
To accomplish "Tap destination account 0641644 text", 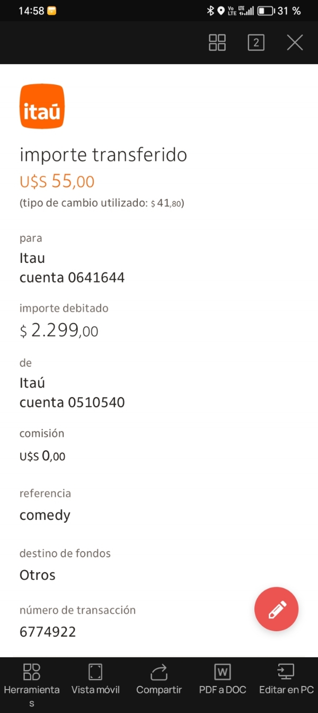I will pyautogui.click(x=72, y=278).
